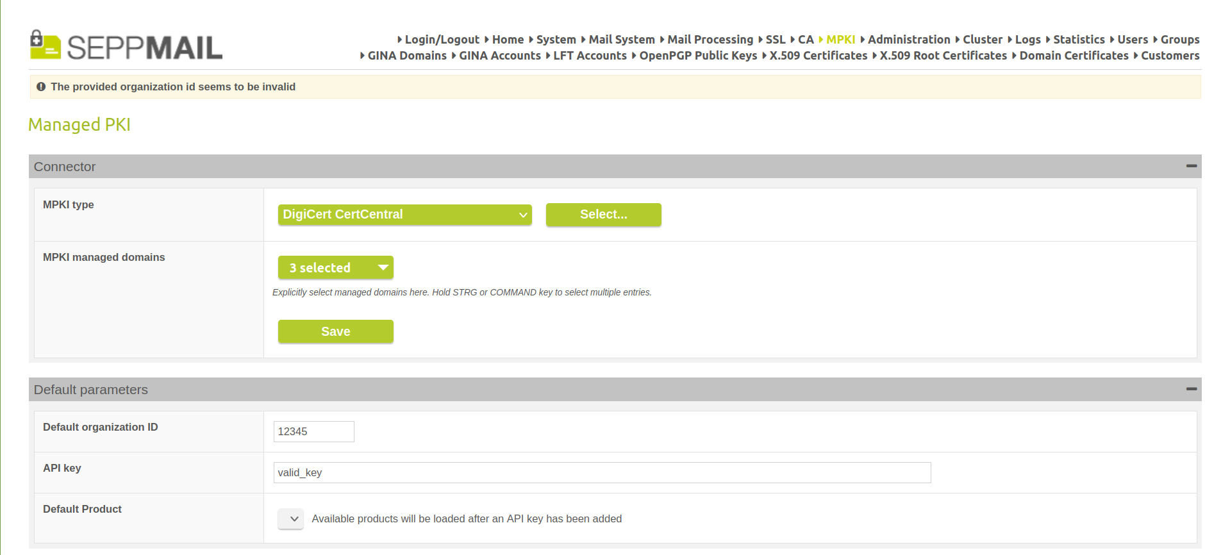Open the MPKI managed domains multi-select

(x=335, y=268)
